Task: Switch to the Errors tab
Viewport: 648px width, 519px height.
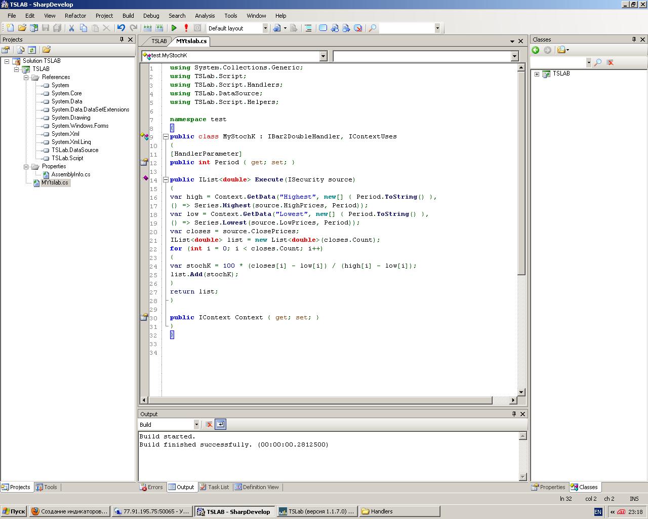Action: [151, 487]
